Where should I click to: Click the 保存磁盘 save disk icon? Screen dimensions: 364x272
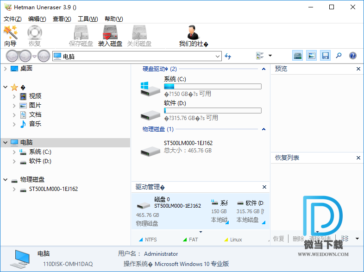tap(81, 36)
